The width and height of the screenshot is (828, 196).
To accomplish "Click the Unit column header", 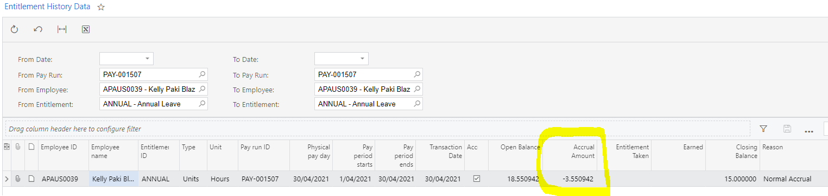I will pyautogui.click(x=215, y=147).
